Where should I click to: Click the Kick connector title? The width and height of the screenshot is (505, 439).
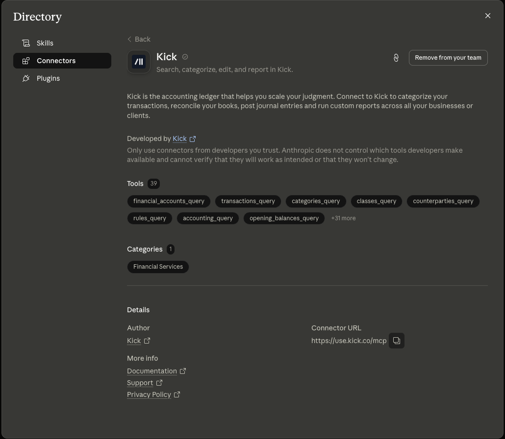pos(167,57)
